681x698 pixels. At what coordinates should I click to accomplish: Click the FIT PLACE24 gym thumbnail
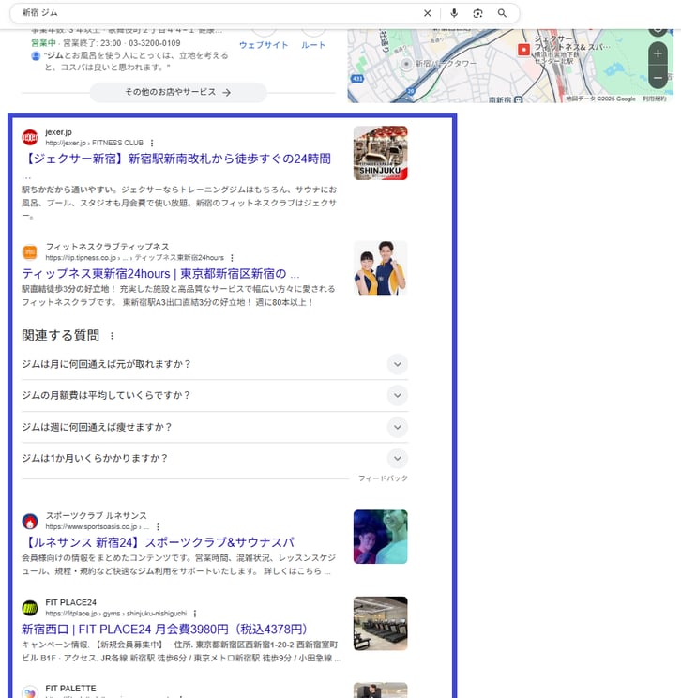click(x=381, y=624)
